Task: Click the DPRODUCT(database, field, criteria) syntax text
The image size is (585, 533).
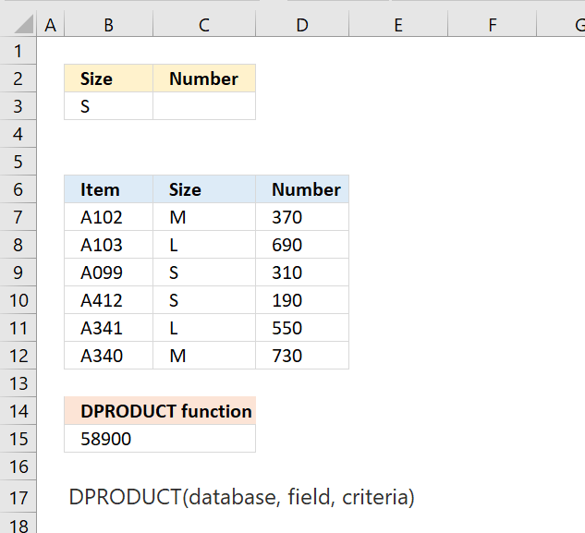Action: pyautogui.click(x=242, y=497)
